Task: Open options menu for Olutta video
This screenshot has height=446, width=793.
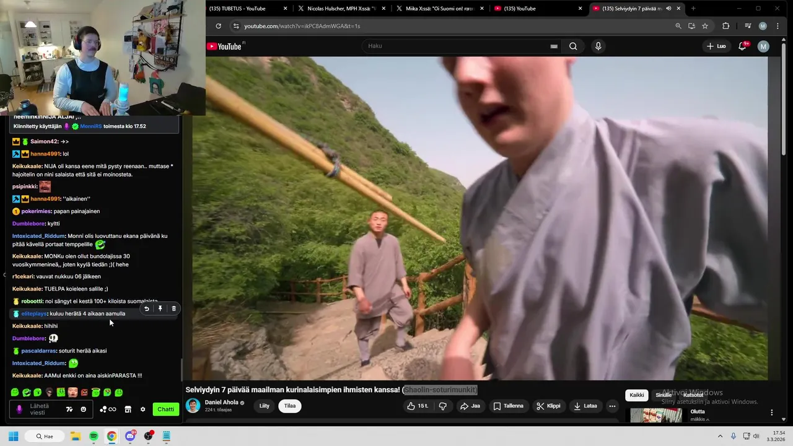Action: point(772,413)
